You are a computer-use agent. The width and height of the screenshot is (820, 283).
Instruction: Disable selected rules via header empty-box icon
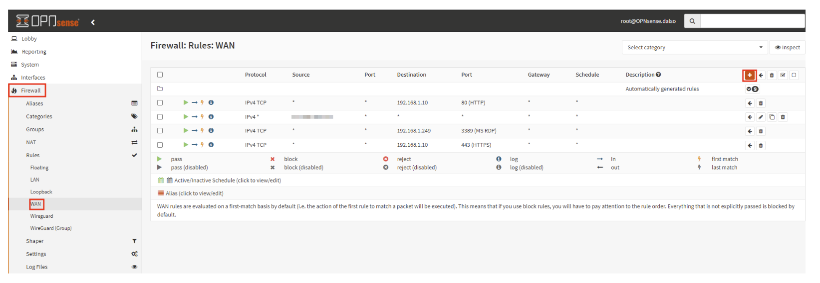coord(794,75)
